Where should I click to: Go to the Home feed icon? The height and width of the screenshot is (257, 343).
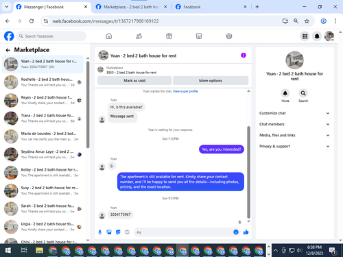(109, 36)
